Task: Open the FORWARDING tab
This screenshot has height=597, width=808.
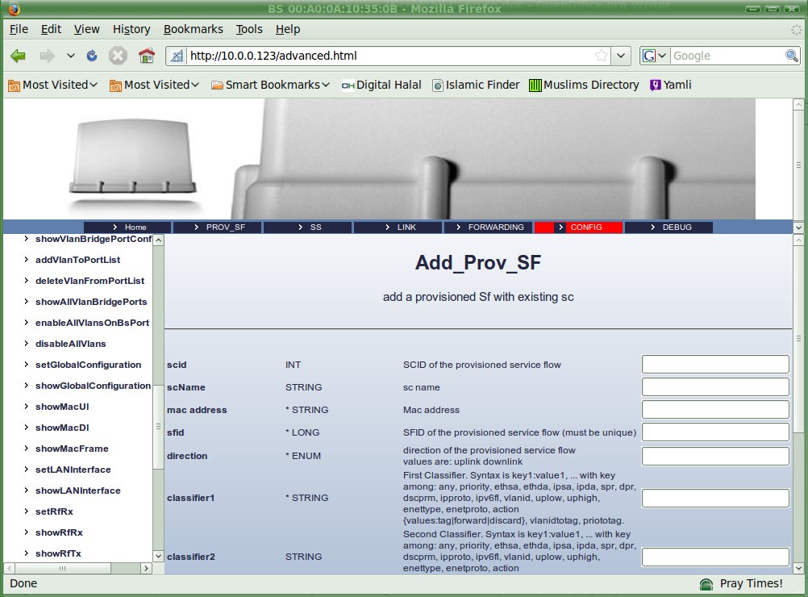Action: pos(489,228)
